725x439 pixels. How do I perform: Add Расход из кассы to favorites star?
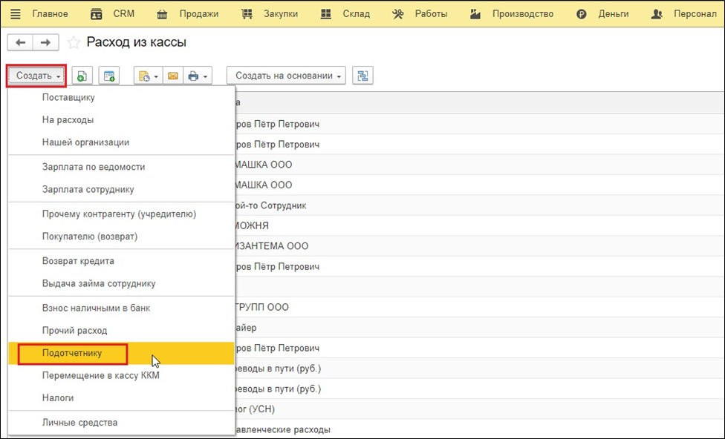[x=74, y=43]
